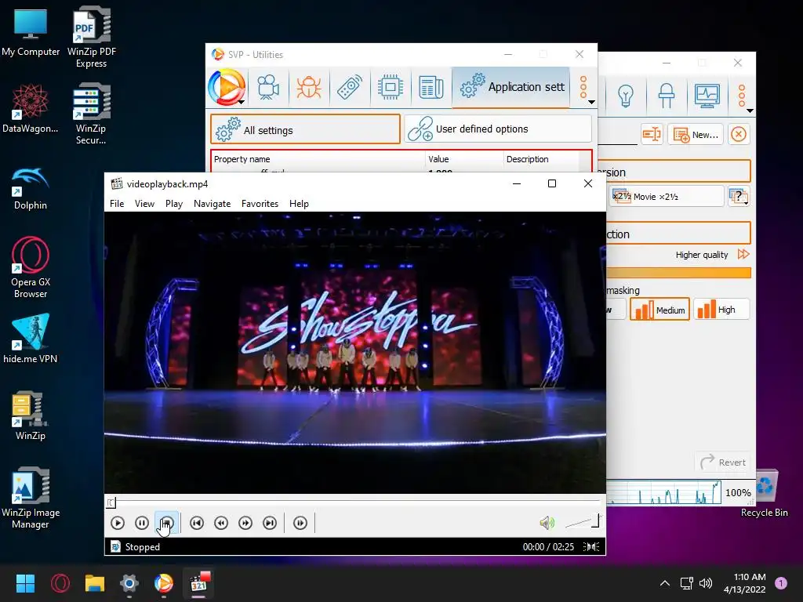Select Medium artifacts masking
803x602 pixels.
point(659,310)
